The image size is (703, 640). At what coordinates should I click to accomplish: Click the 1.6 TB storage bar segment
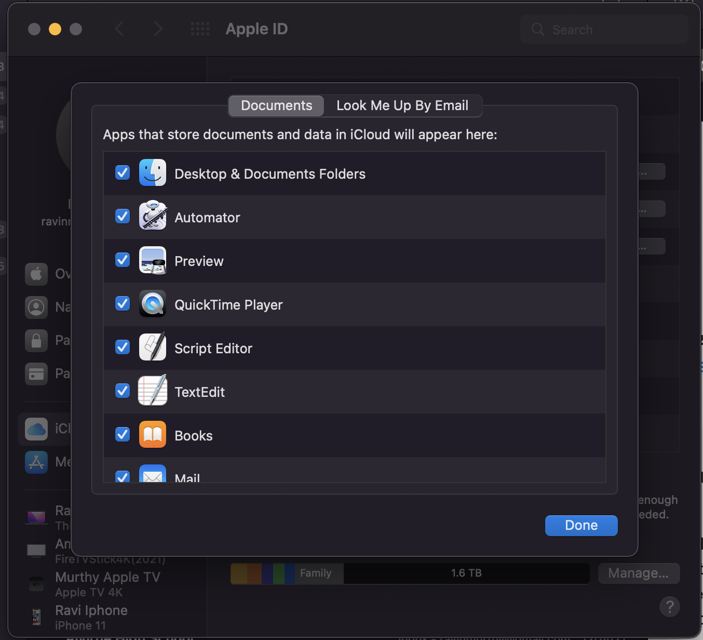click(x=466, y=573)
